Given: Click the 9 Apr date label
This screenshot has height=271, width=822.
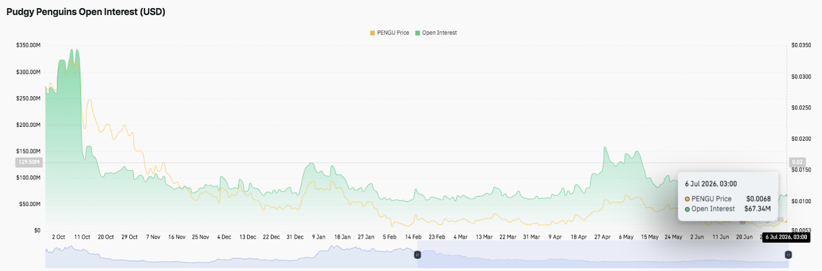Looking at the screenshot, I should coord(555,237).
